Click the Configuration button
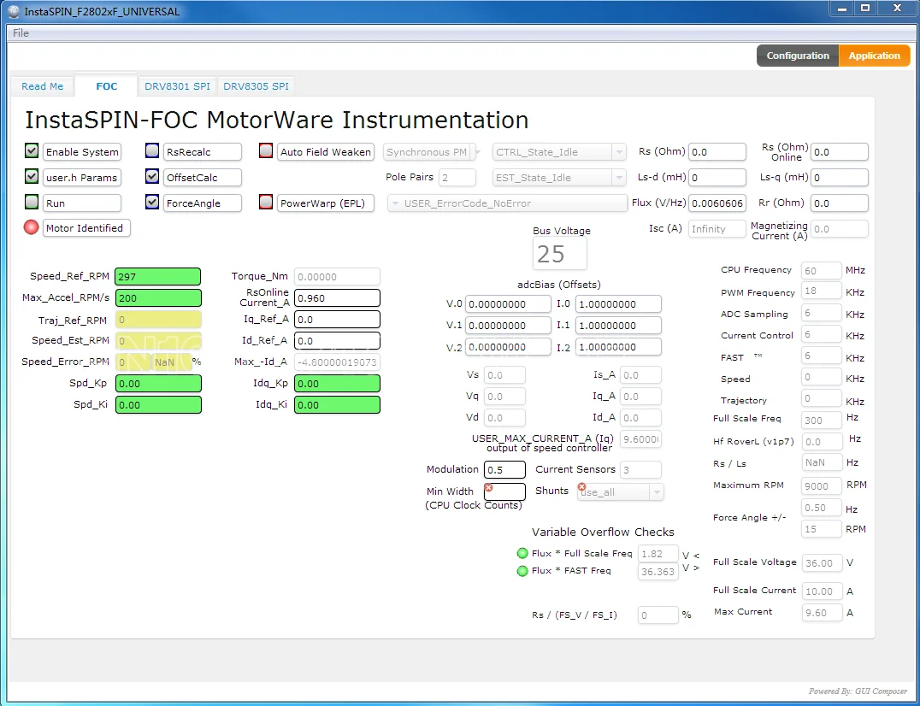920x706 pixels. coord(798,56)
